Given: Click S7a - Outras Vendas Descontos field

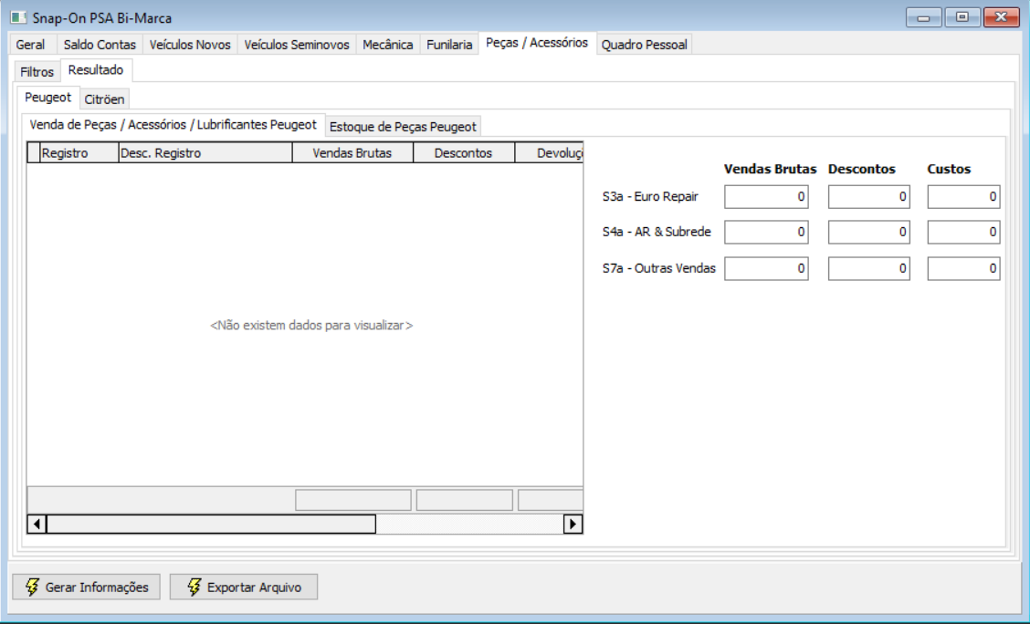Looking at the screenshot, I should pyautogui.click(x=868, y=268).
